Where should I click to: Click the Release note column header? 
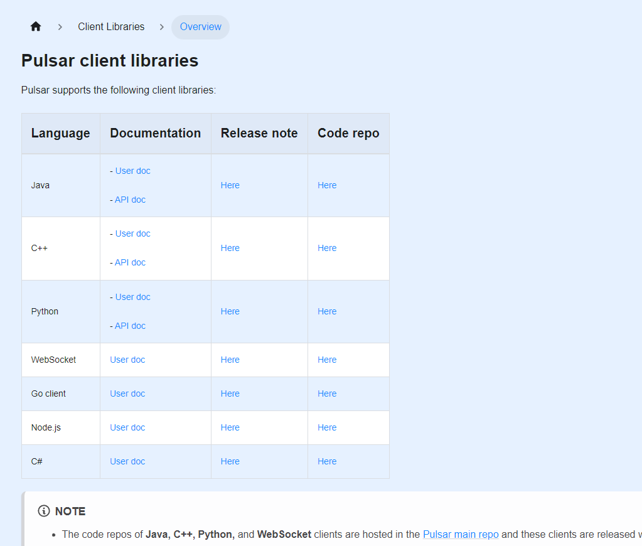pyautogui.click(x=259, y=133)
